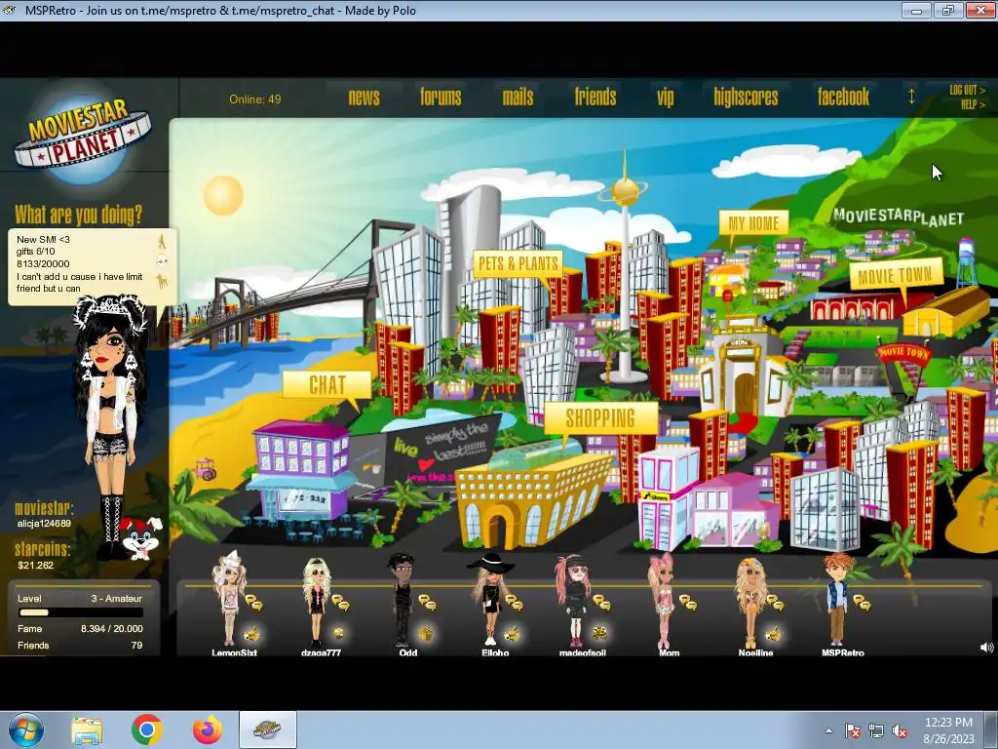Click the Fame level progress bar
The width and height of the screenshot is (998, 749).
pos(80,612)
